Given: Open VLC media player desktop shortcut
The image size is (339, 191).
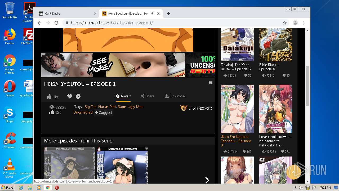Looking at the screenshot, I should [x=10, y=168].
